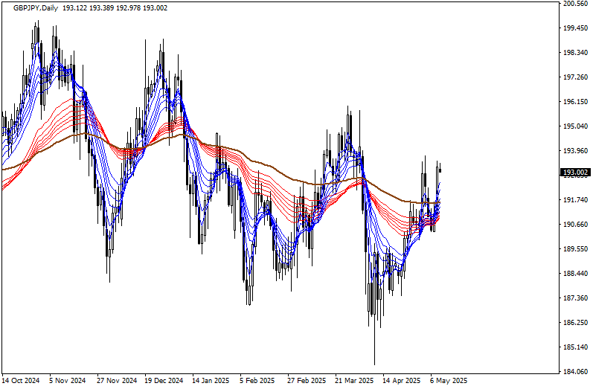
Task: Click the 185.140 price axis label
Action: pos(576,347)
